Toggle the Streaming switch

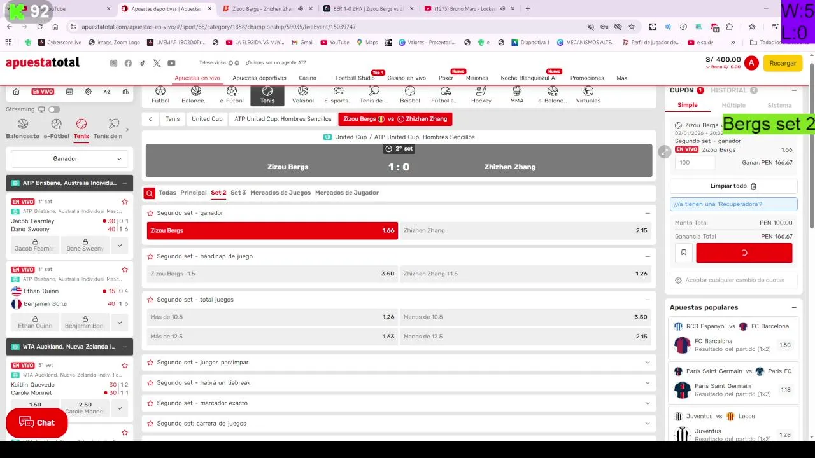(x=54, y=109)
